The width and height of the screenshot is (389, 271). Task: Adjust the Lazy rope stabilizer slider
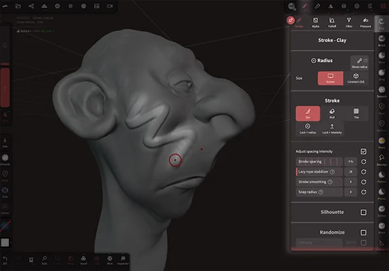319,172
